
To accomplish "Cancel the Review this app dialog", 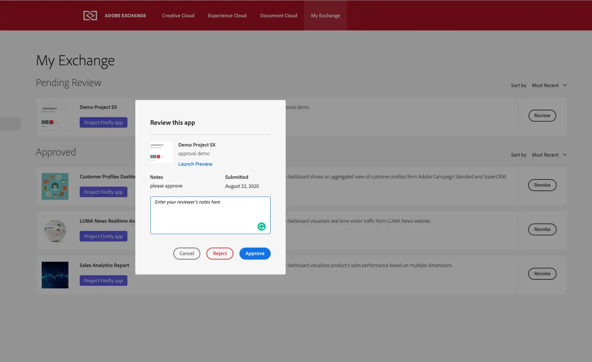I will (186, 253).
